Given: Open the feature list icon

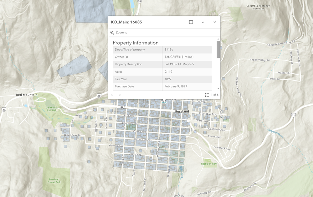Looking at the screenshot, I should pyautogui.click(x=207, y=95).
